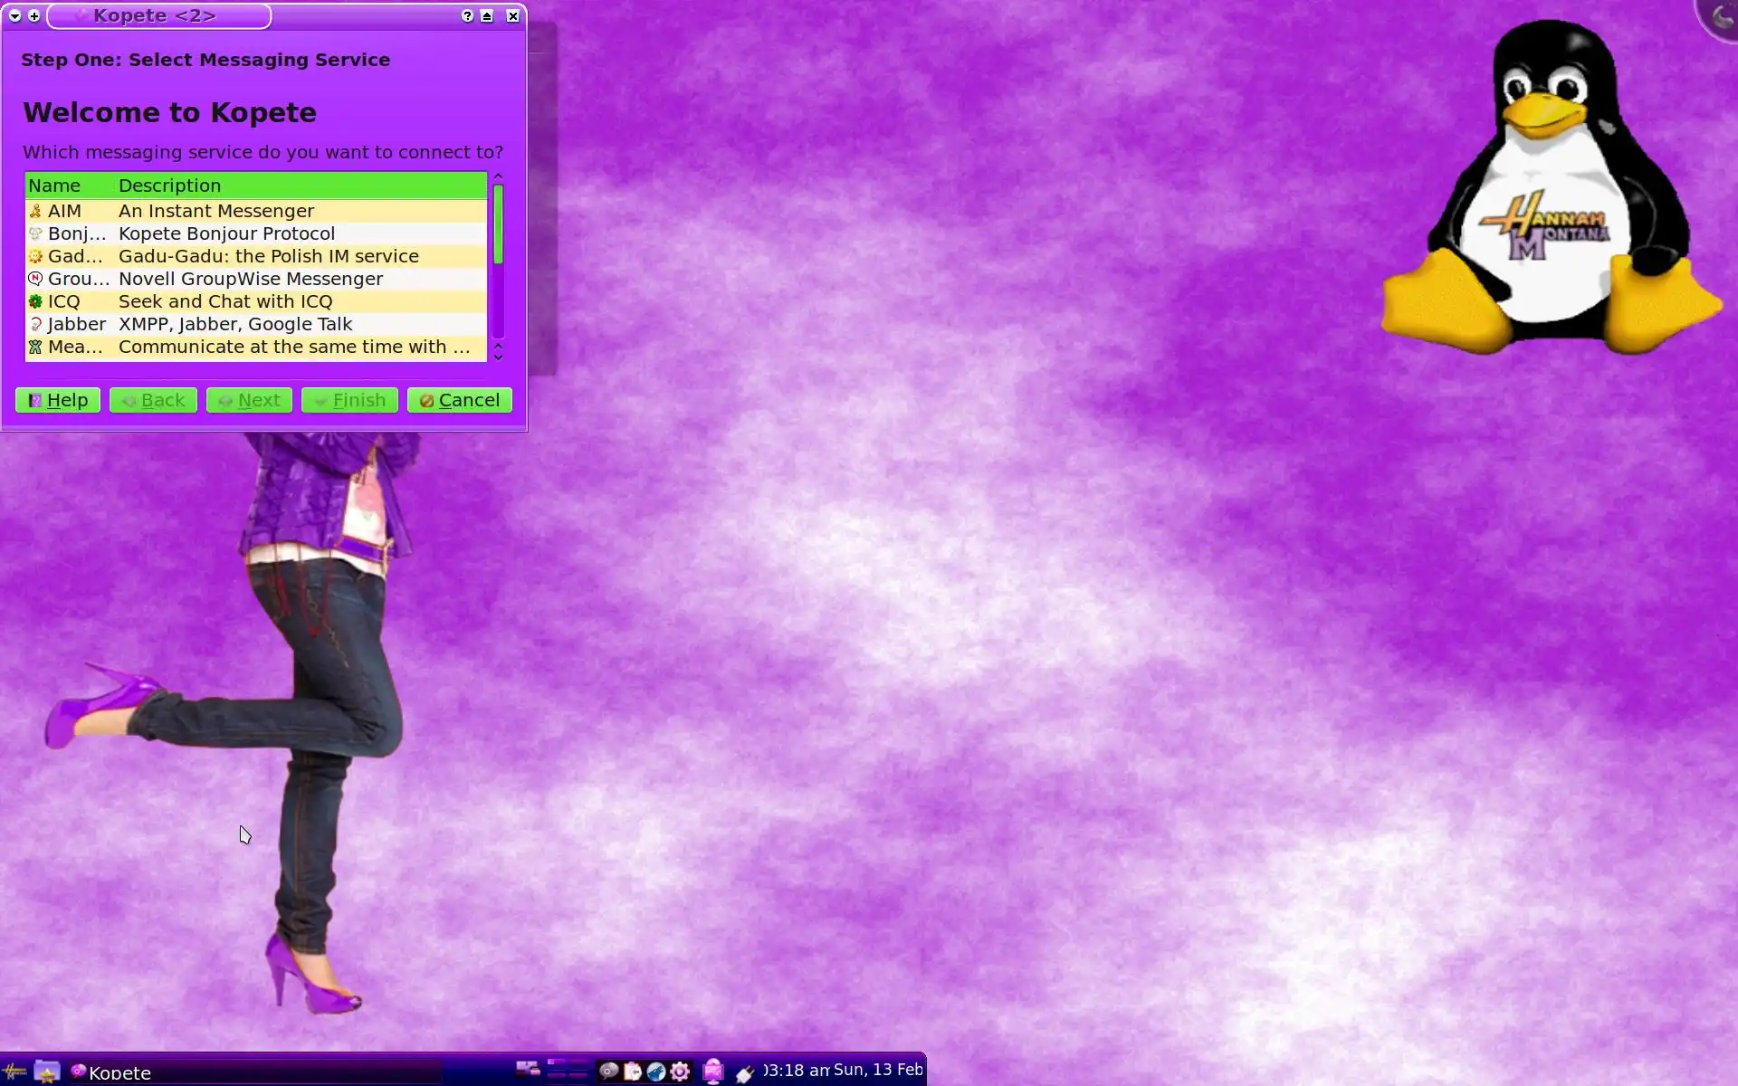The height and width of the screenshot is (1086, 1738).
Task: Sort the list by Name column header
Action: click(x=54, y=186)
